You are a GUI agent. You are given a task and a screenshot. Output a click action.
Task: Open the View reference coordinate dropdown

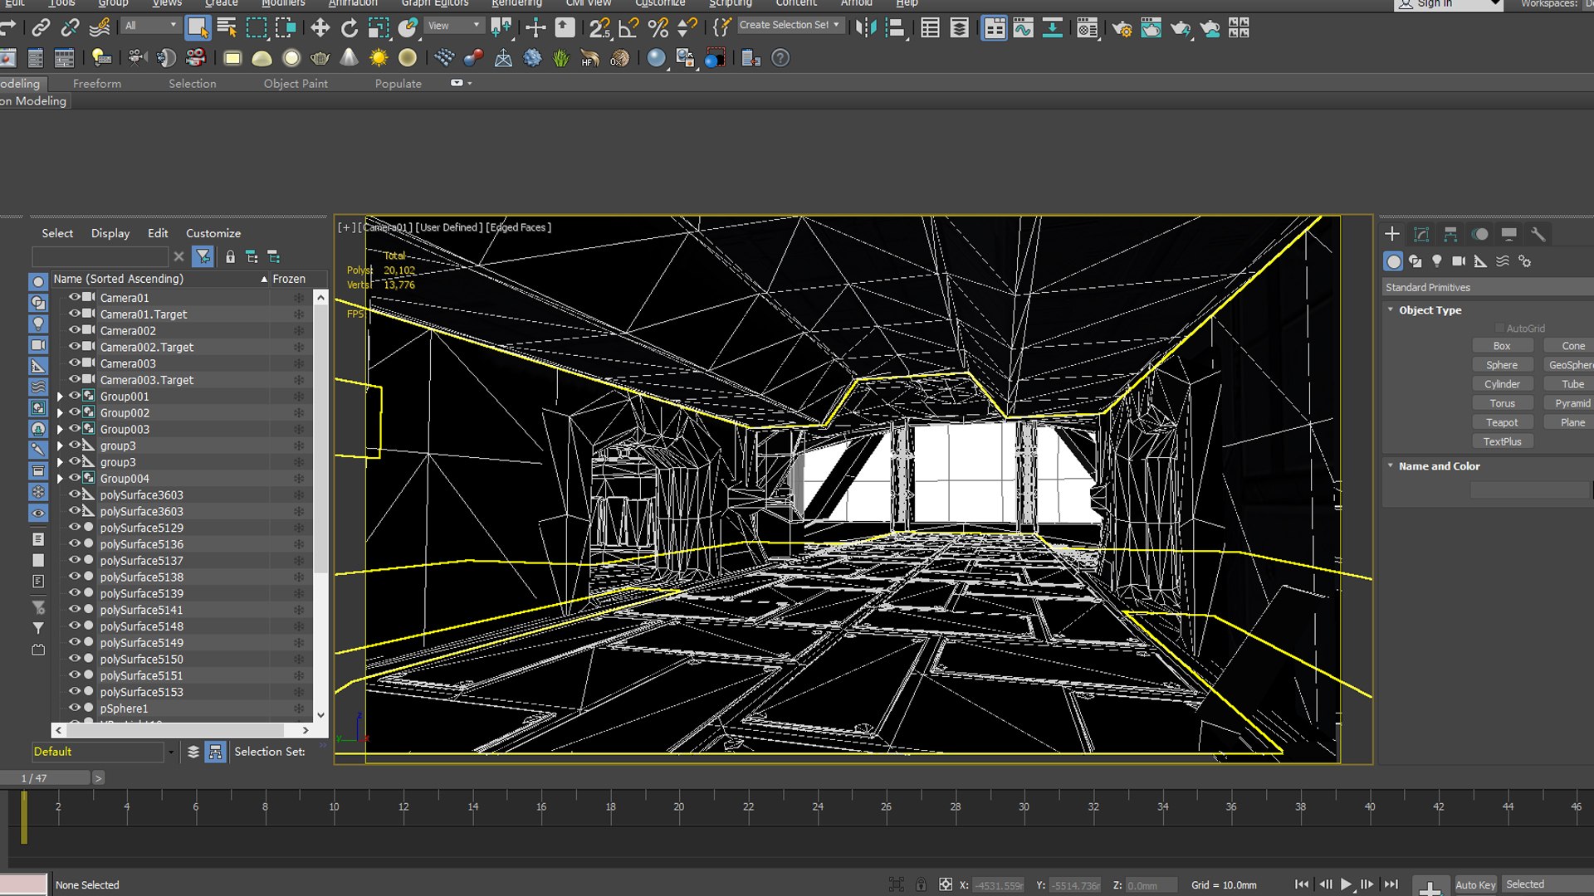[x=453, y=26]
